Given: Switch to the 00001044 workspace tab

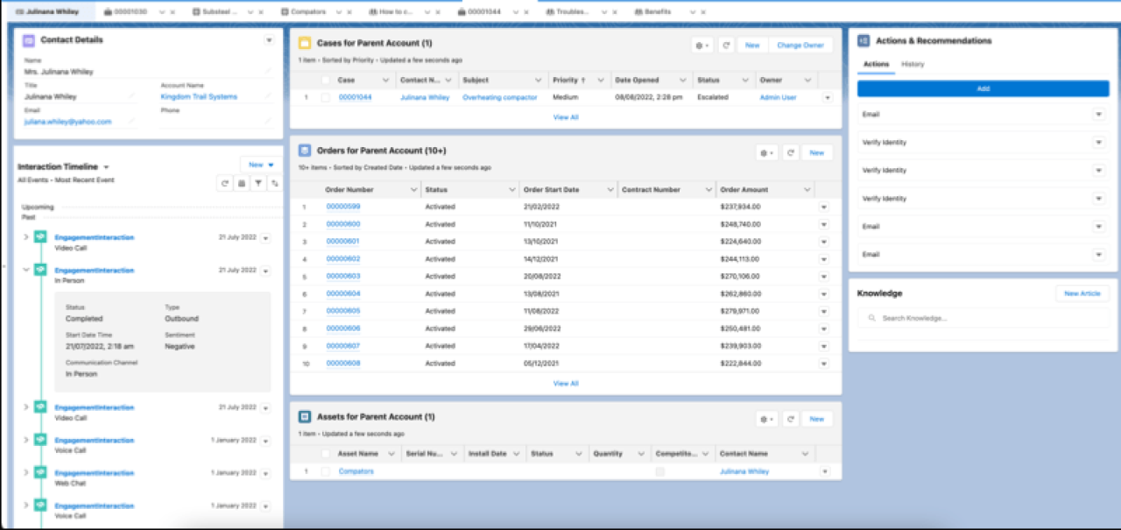Looking at the screenshot, I should point(485,12).
